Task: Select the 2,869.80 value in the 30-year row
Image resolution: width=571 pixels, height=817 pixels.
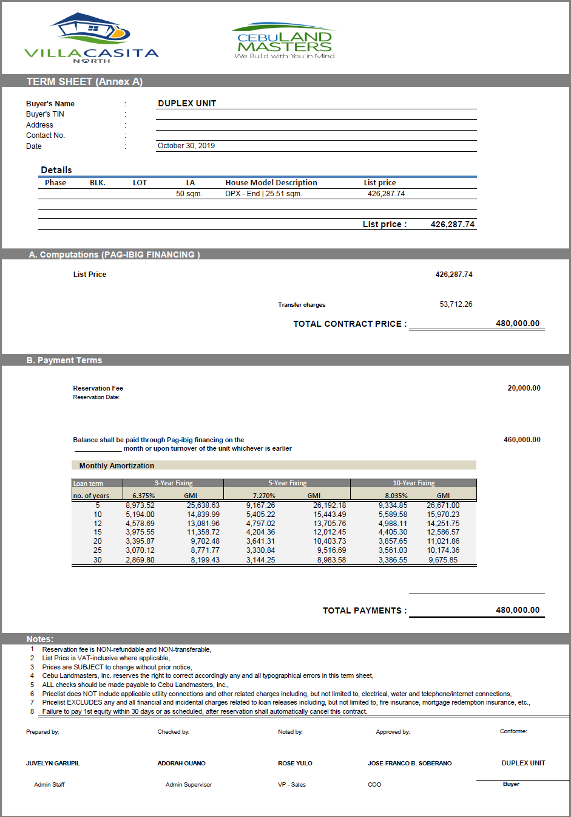Action: point(140,560)
